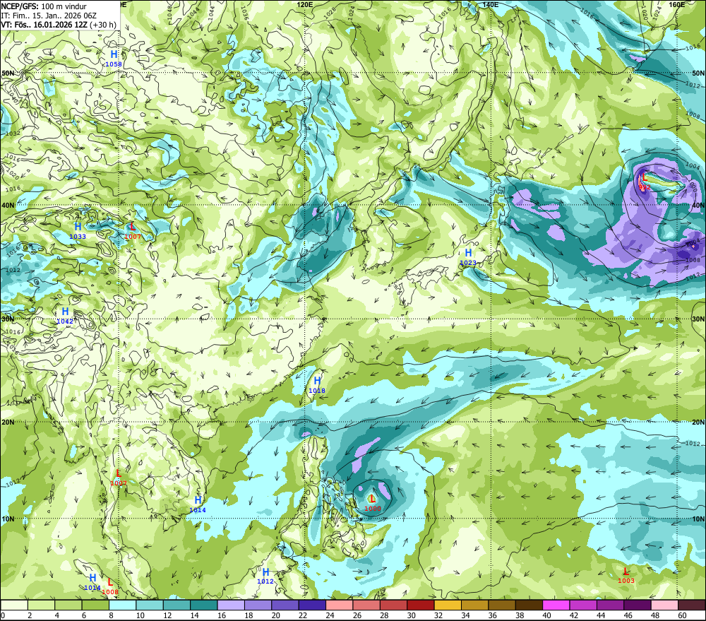Image resolution: width=706 pixels, height=621 pixels.
Task: Click the low 1007 marker near 20N latitude line
Action: [119, 478]
